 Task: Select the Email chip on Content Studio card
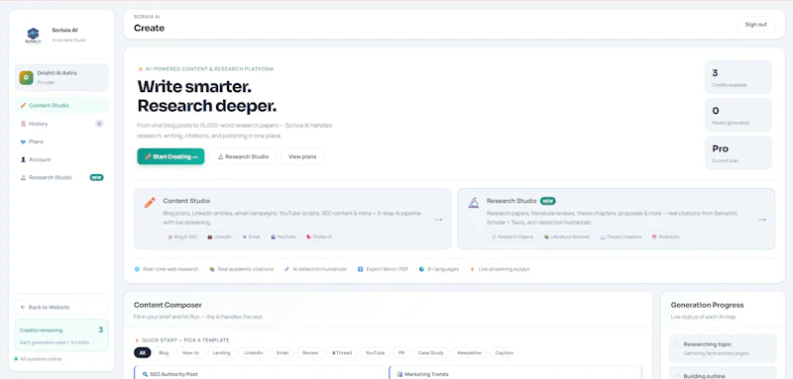tap(251, 237)
